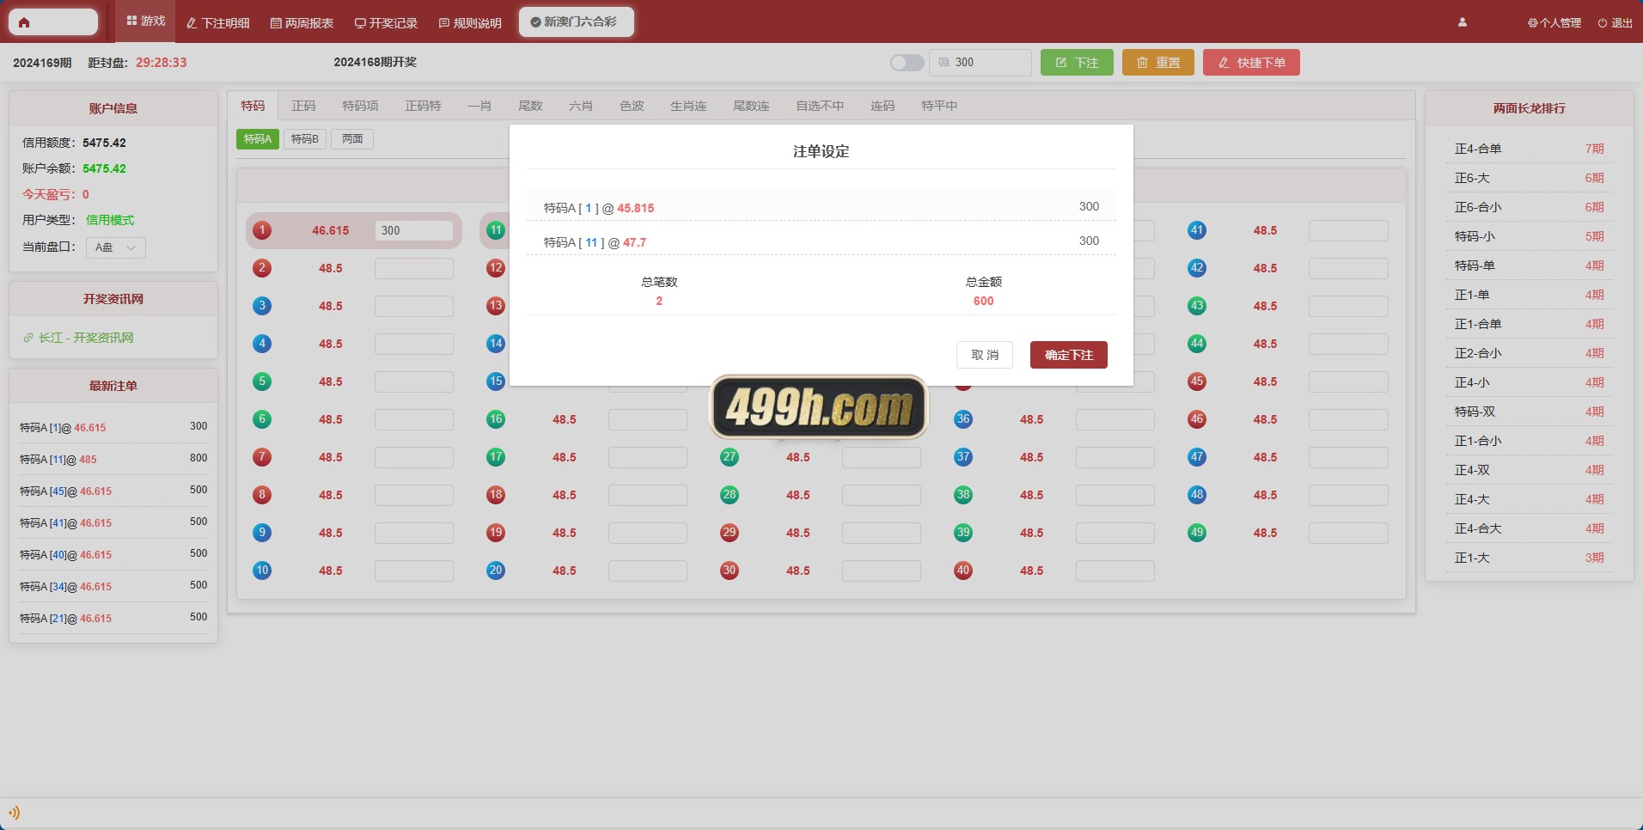Click number ball 44
Image resolution: width=1643 pixels, height=830 pixels.
tap(1197, 344)
